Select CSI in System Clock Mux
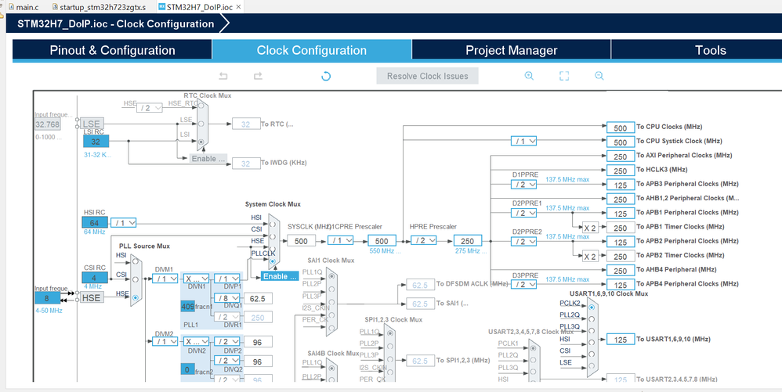The width and height of the screenshot is (782, 392). click(273, 236)
